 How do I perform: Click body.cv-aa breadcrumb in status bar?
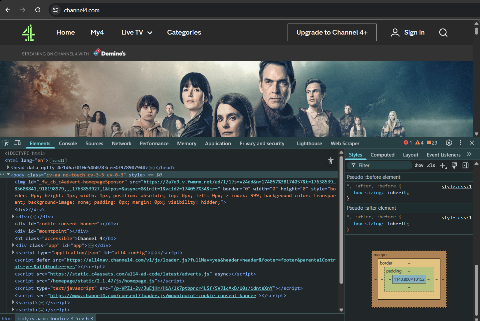click(55, 318)
